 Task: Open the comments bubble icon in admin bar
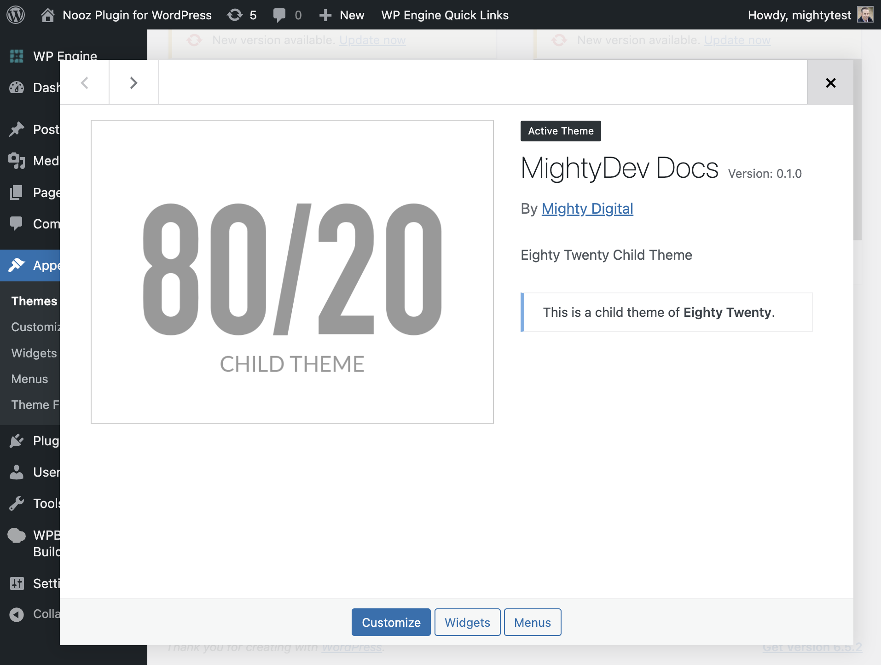click(x=279, y=15)
